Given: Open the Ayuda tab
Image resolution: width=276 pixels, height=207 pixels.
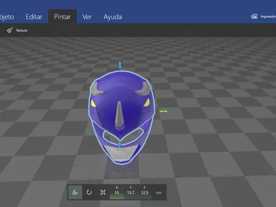Looking at the screenshot, I should [113, 17].
